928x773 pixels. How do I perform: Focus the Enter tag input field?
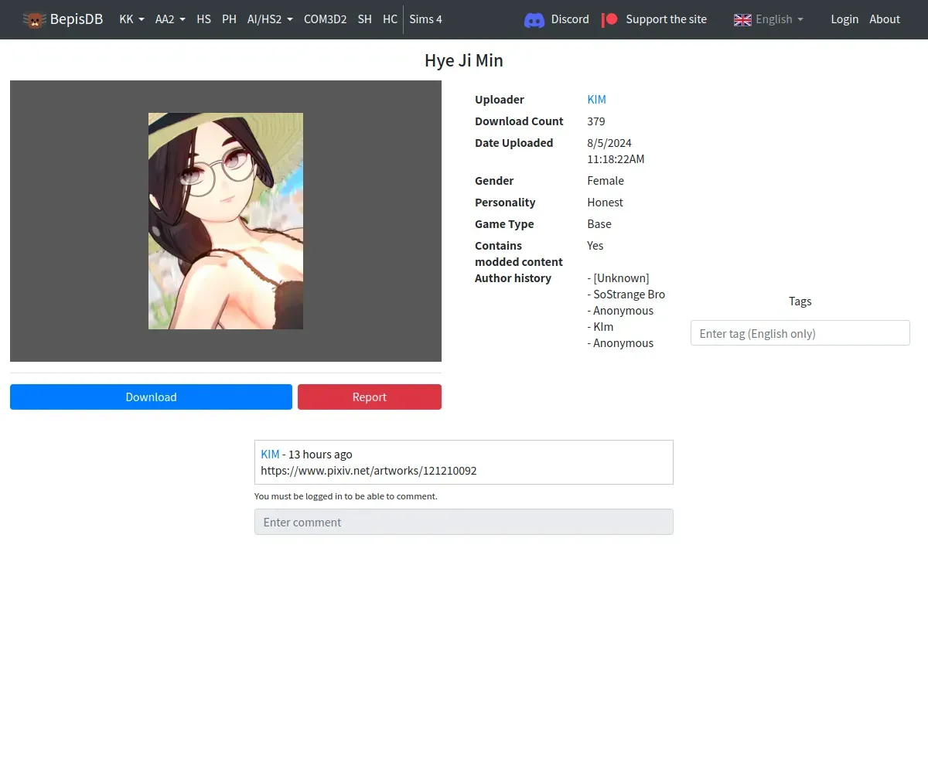pos(800,333)
